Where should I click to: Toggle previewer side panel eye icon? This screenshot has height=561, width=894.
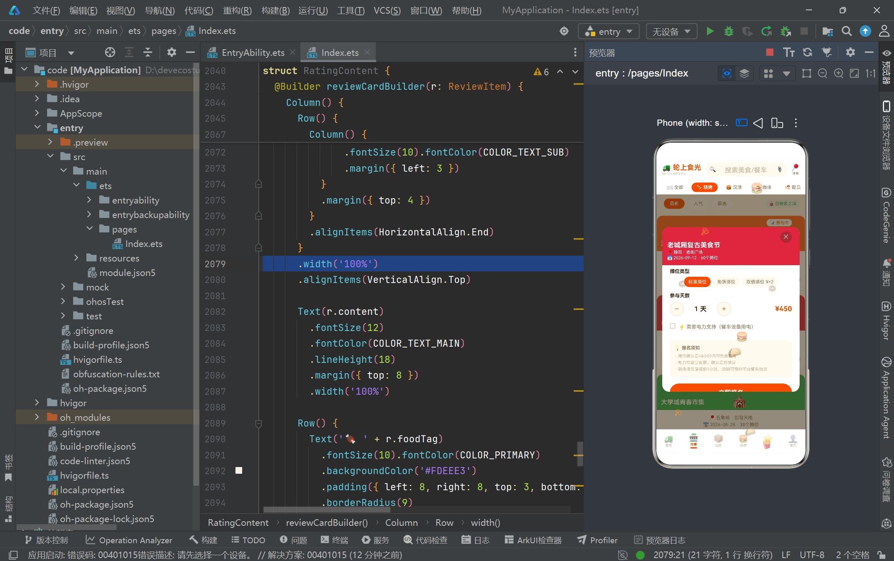pyautogui.click(x=886, y=53)
